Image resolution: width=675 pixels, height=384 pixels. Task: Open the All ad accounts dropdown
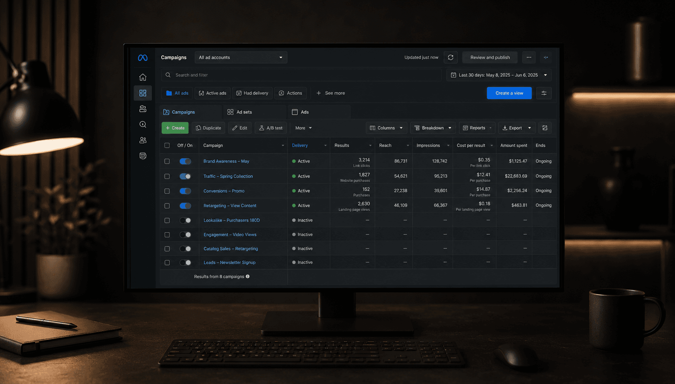click(x=241, y=57)
